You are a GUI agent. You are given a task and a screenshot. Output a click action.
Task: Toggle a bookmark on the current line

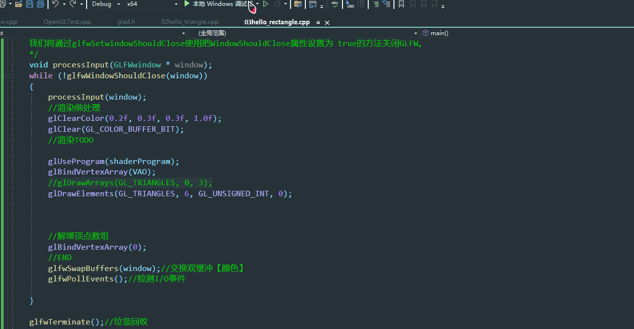click(x=401, y=4)
